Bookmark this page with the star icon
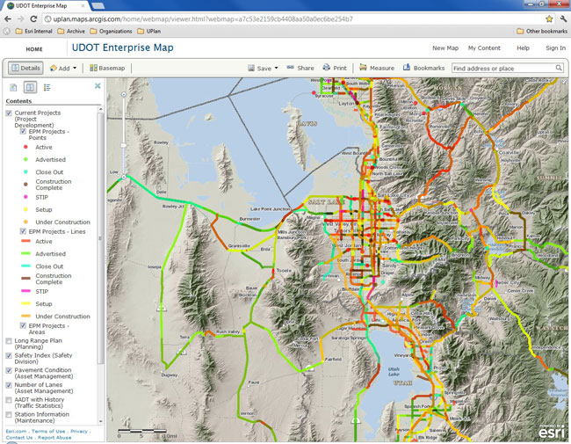The width and height of the screenshot is (571, 444). tap(549, 19)
